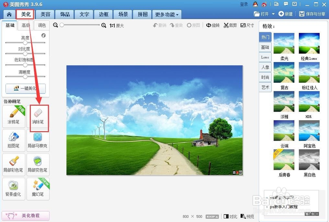Click the zoom out magnifier icon

[x=55, y=25]
